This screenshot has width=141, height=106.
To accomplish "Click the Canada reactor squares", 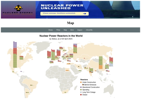I will click(x=21, y=58).
